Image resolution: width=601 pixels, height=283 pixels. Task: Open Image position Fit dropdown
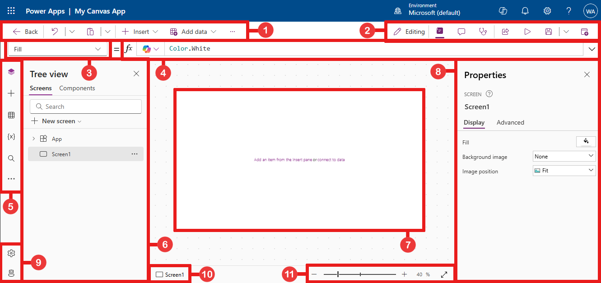click(x=564, y=171)
